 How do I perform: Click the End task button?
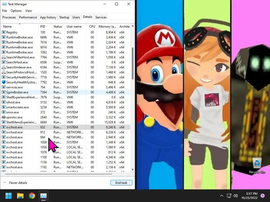[121, 183]
